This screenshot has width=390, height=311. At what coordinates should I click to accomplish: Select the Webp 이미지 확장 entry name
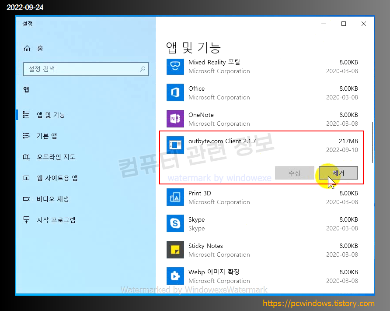point(214,272)
